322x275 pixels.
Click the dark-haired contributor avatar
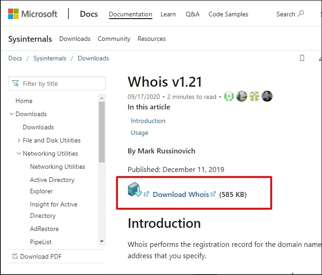pyautogui.click(x=267, y=96)
